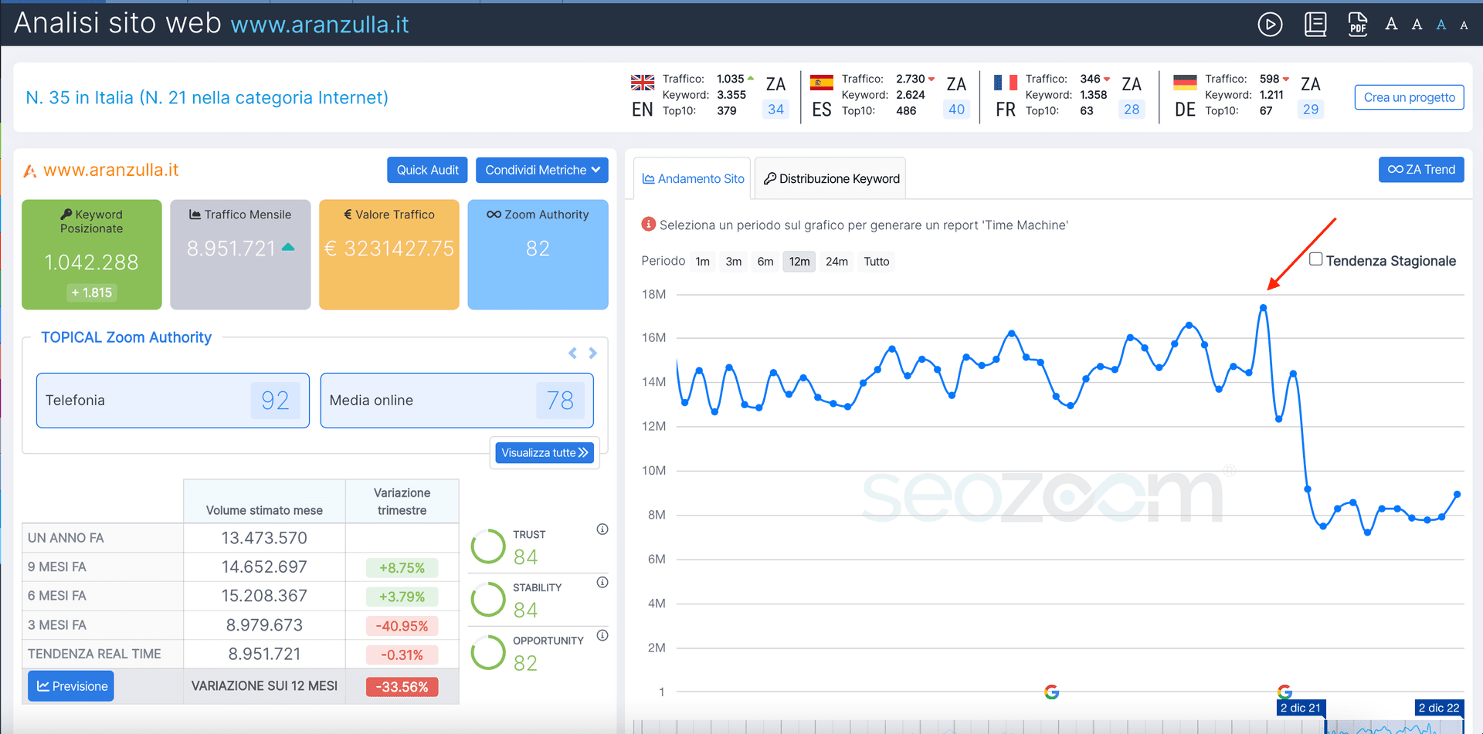The image size is (1483, 734).
Task: Click the 2 dic 21 timeline handle
Action: (1301, 708)
